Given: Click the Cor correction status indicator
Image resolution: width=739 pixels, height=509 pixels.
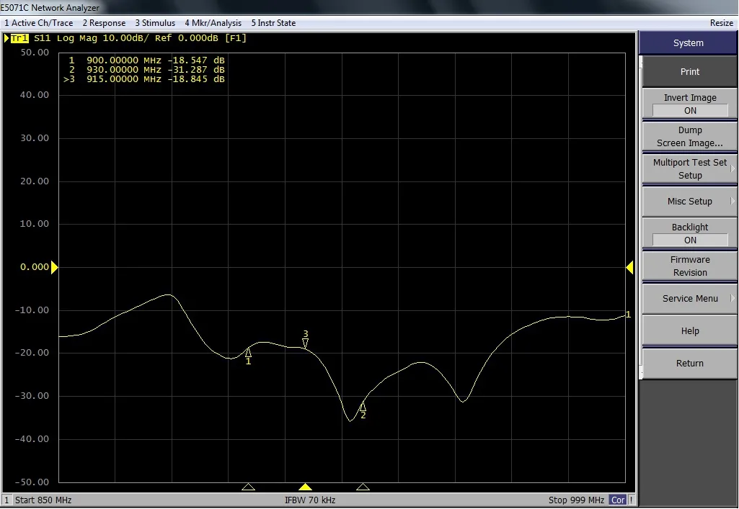Looking at the screenshot, I should tap(618, 500).
